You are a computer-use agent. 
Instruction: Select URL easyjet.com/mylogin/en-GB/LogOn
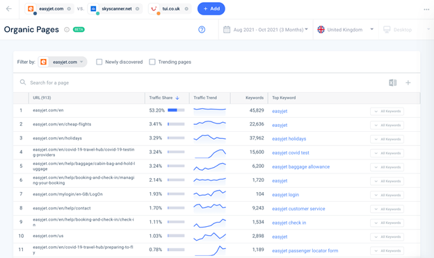click(x=67, y=194)
